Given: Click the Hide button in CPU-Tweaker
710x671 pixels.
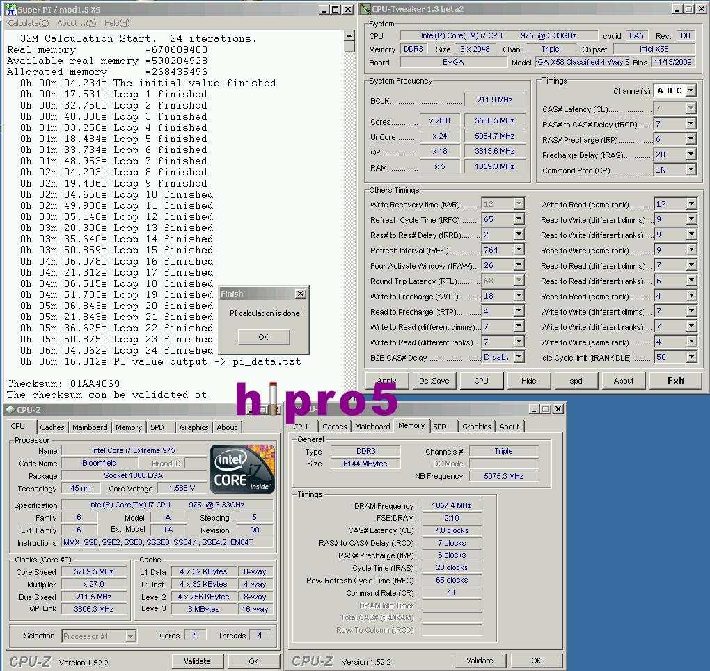Looking at the screenshot, I should [x=528, y=381].
